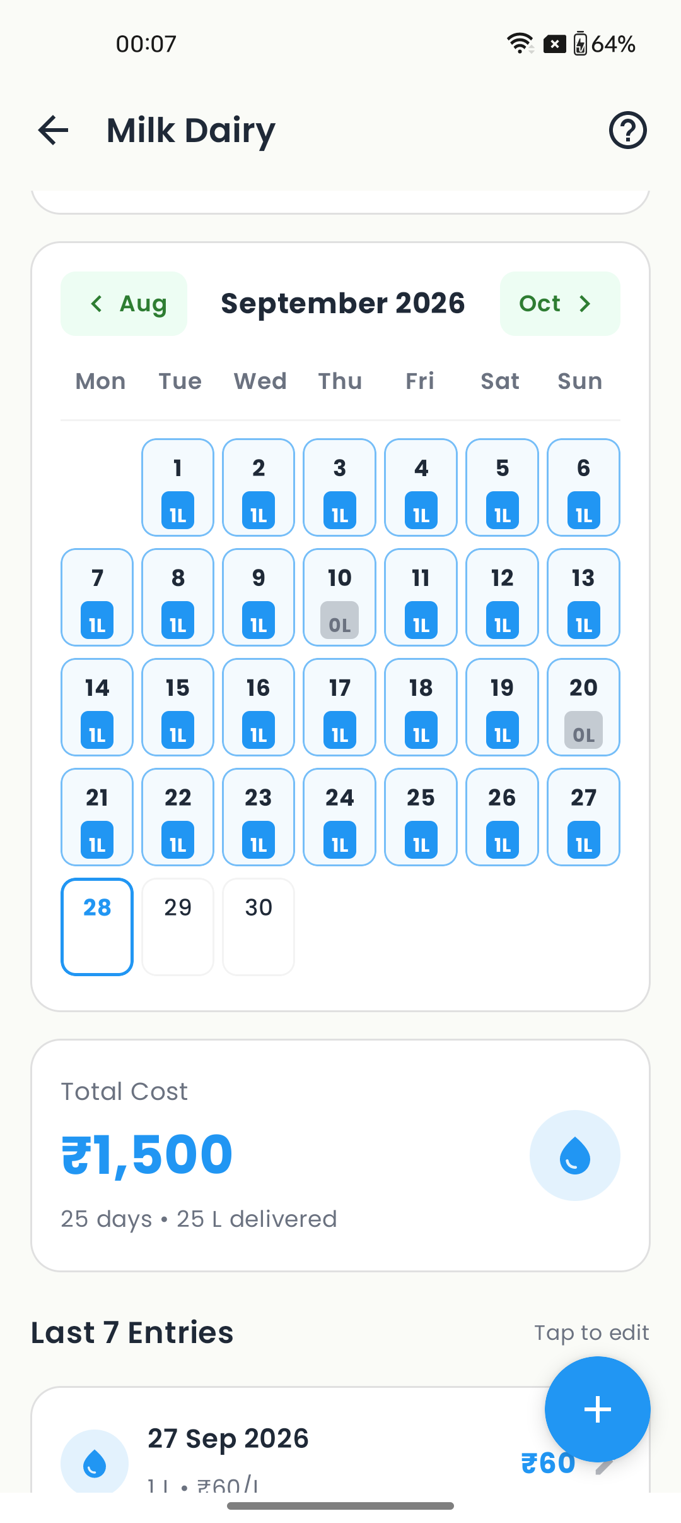681x1523 pixels.
Task: Open day 24 calendar cell
Action: pyautogui.click(x=339, y=817)
